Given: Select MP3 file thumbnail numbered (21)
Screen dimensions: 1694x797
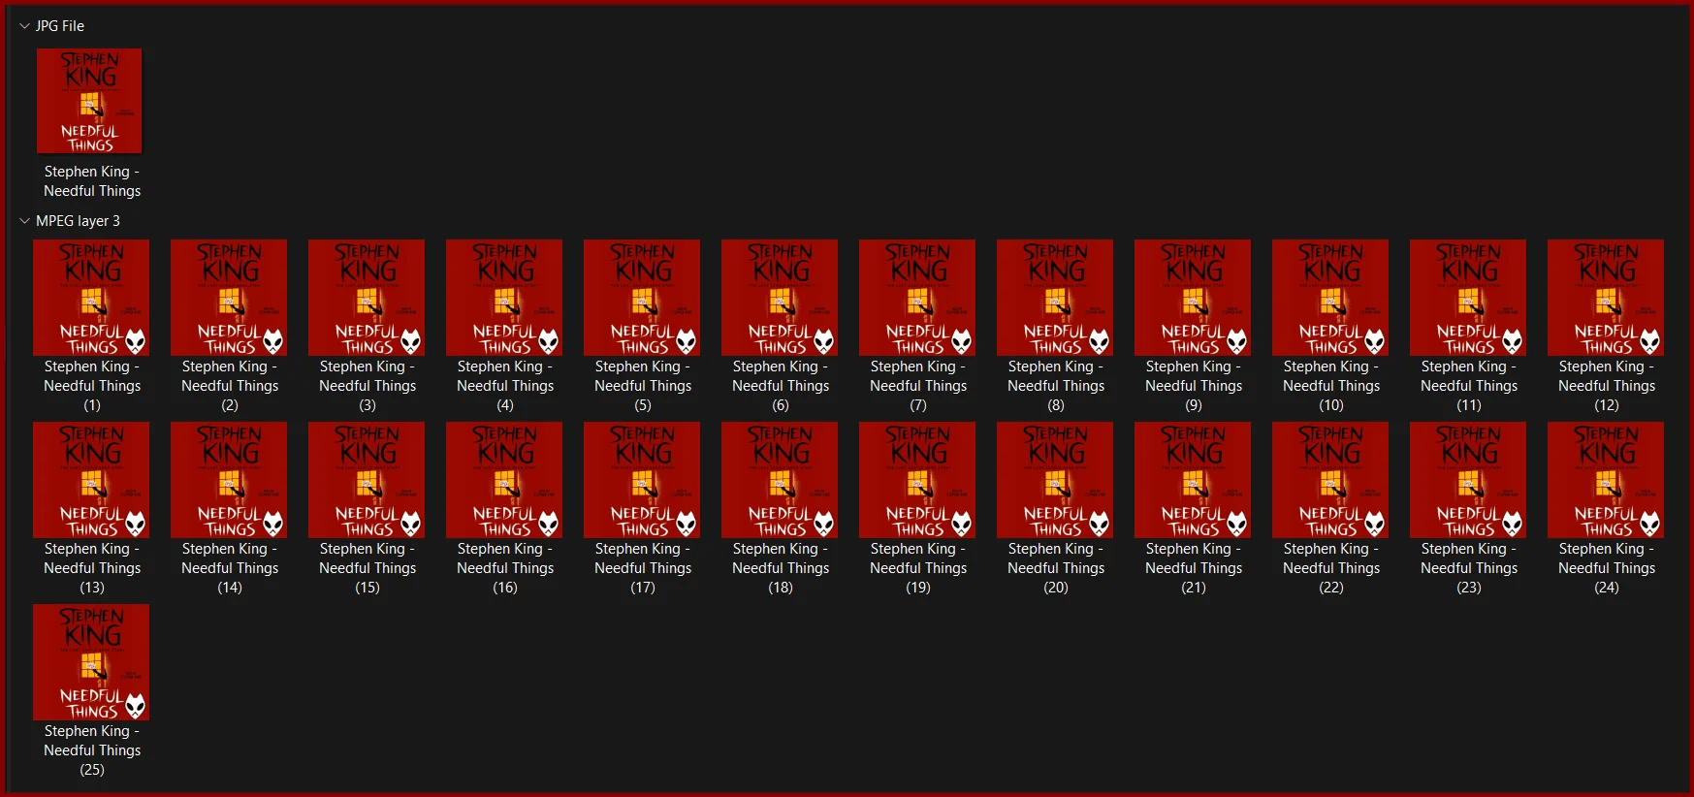Looking at the screenshot, I should point(1193,480).
